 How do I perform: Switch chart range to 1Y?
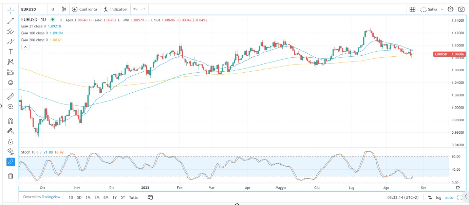(x=114, y=197)
